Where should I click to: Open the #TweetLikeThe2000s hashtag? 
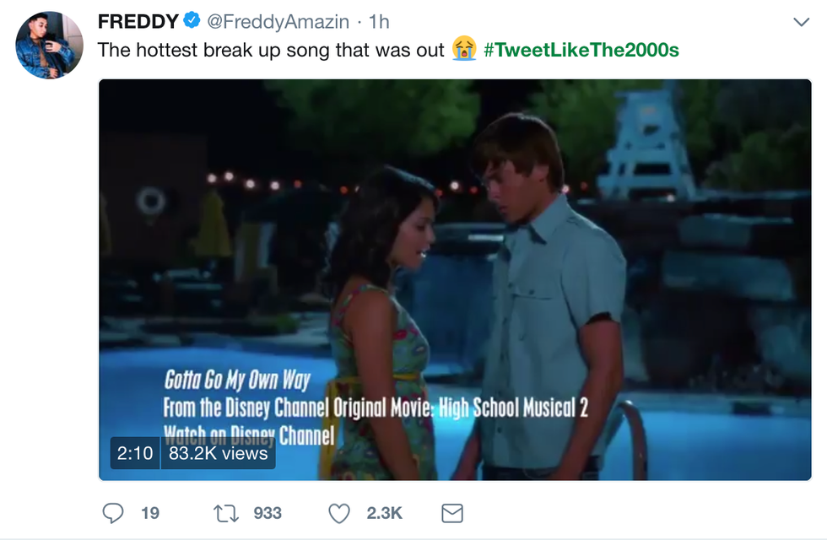pos(581,50)
